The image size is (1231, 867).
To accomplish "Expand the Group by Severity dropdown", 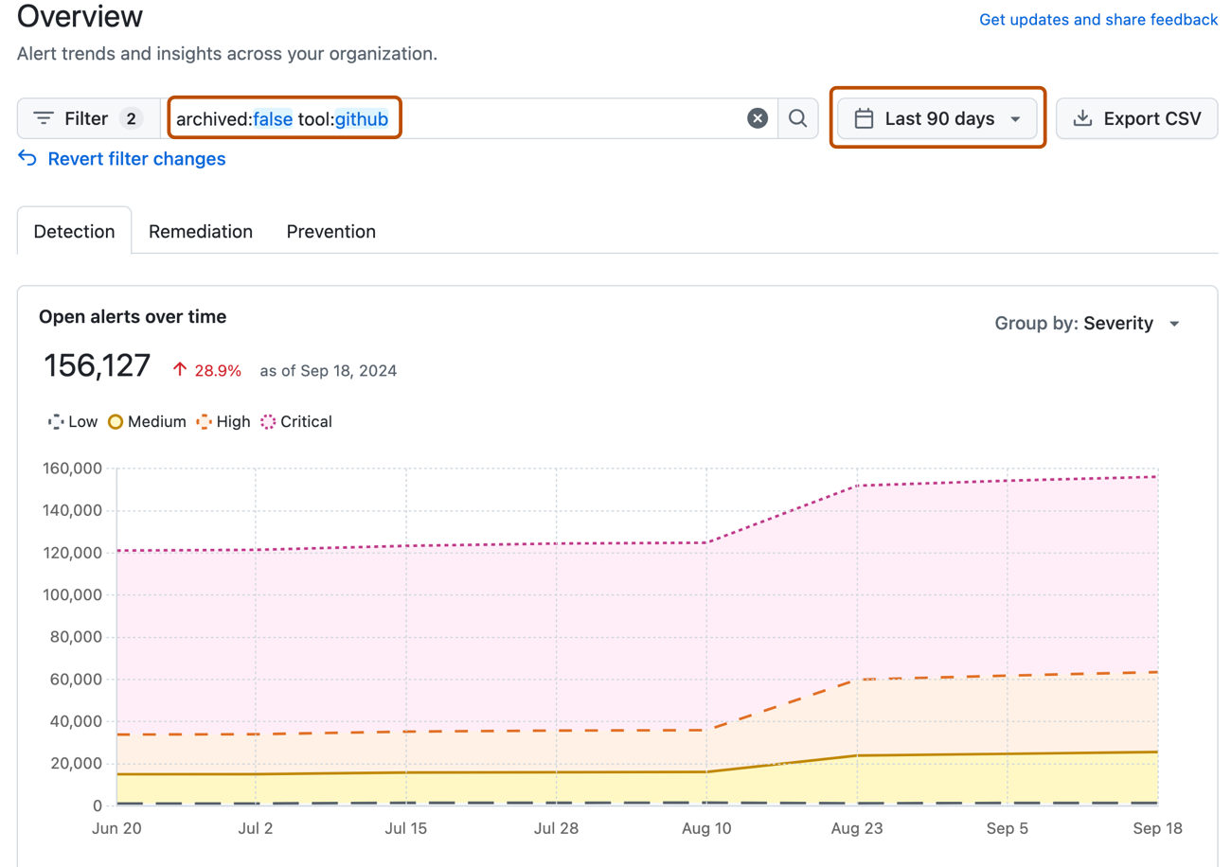I will tap(1087, 324).
